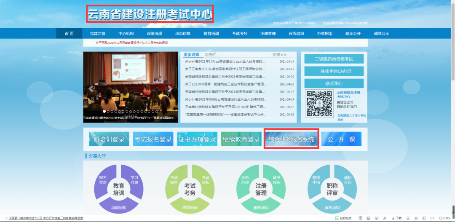Click the 综合业务服务系统 button
Screen dimensions: 455x222
pyautogui.click(x=291, y=139)
